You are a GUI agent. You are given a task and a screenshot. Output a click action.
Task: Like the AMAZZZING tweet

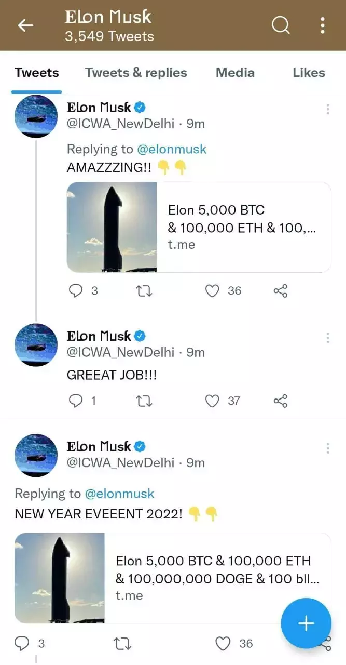[x=212, y=291]
